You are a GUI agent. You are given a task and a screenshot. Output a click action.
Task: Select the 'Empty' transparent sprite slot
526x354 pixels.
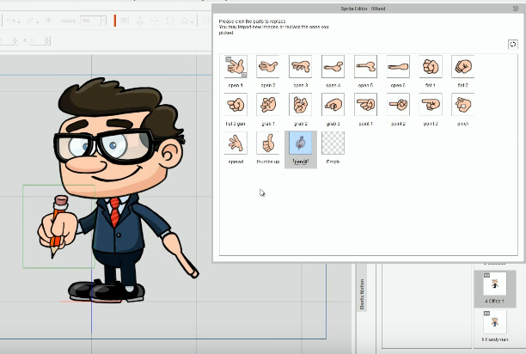pyautogui.click(x=333, y=143)
